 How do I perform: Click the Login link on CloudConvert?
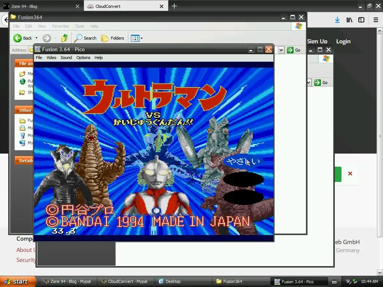[343, 41]
